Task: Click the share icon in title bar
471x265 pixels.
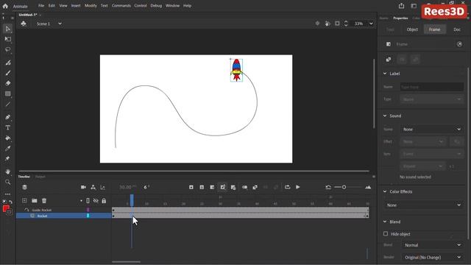Action: [x=401, y=6]
